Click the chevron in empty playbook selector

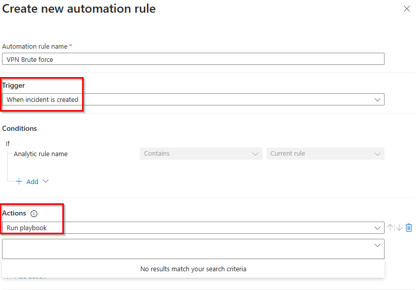[x=377, y=245]
